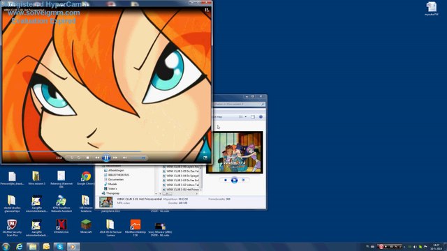447x251 pixels.
Task: Open the 2014-05-02 factuur Lumea folder
Action: pyautogui.click(x=110, y=228)
